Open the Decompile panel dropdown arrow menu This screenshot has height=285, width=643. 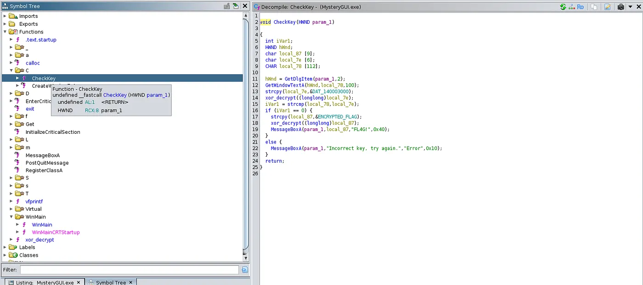click(x=630, y=7)
